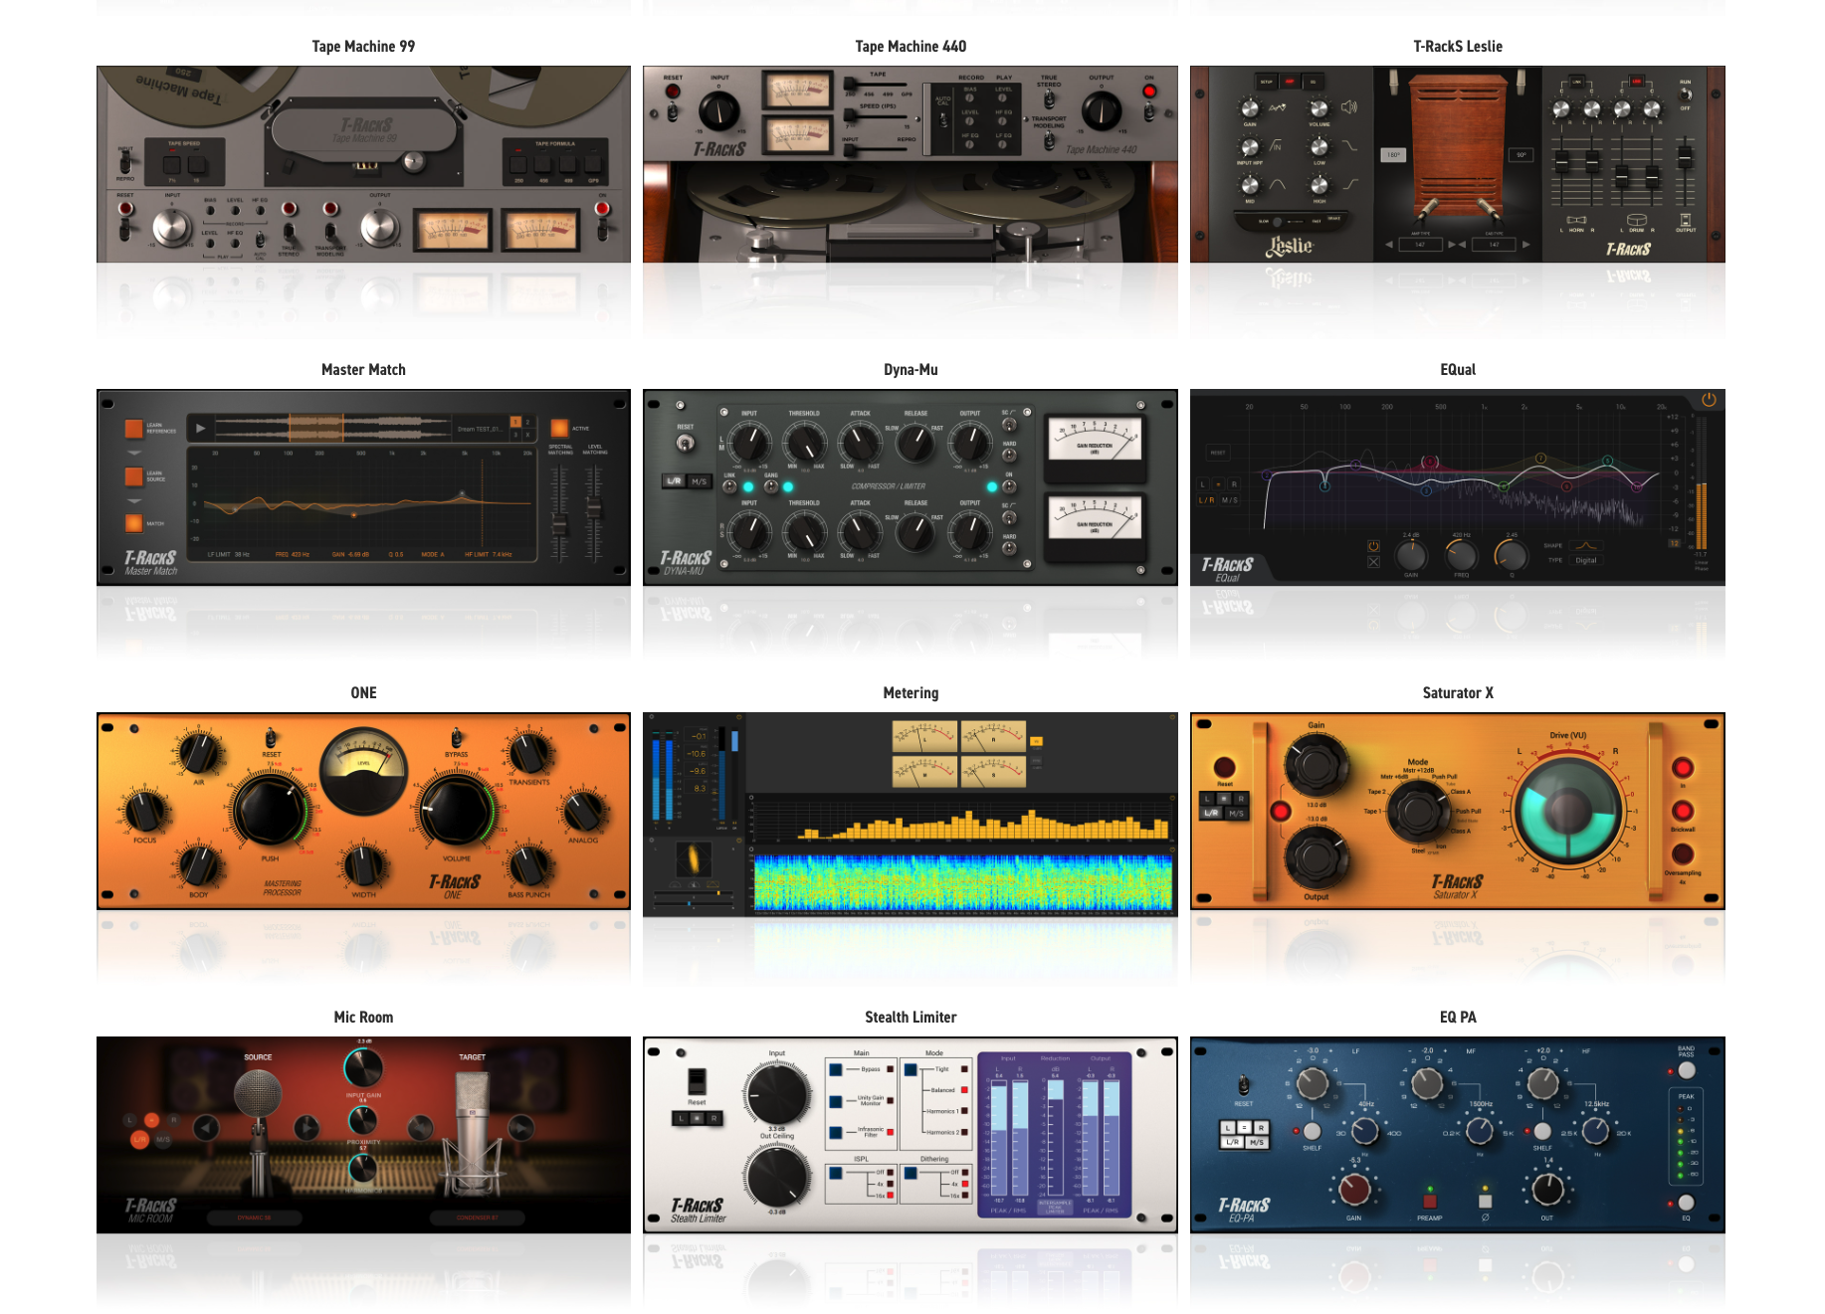Select M/S mode on Saturator X
Screen dimensions: 1825x1314
tap(1235, 813)
